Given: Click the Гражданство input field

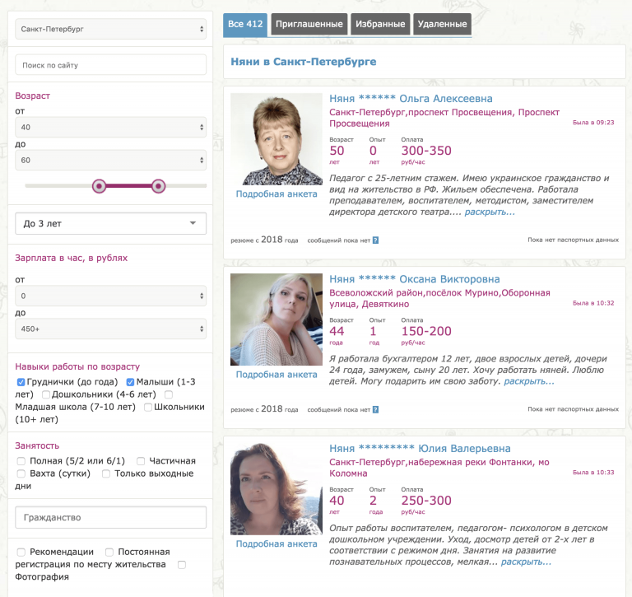Looking at the screenshot, I should [x=111, y=517].
